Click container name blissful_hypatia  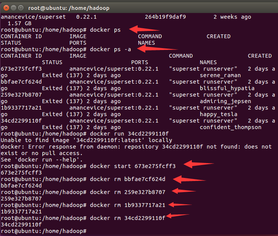pos(227,89)
